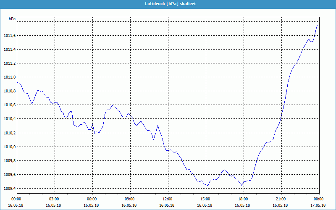The image size is (336, 210).
Task: Click the hPa unit label
Action: (x=12, y=19)
